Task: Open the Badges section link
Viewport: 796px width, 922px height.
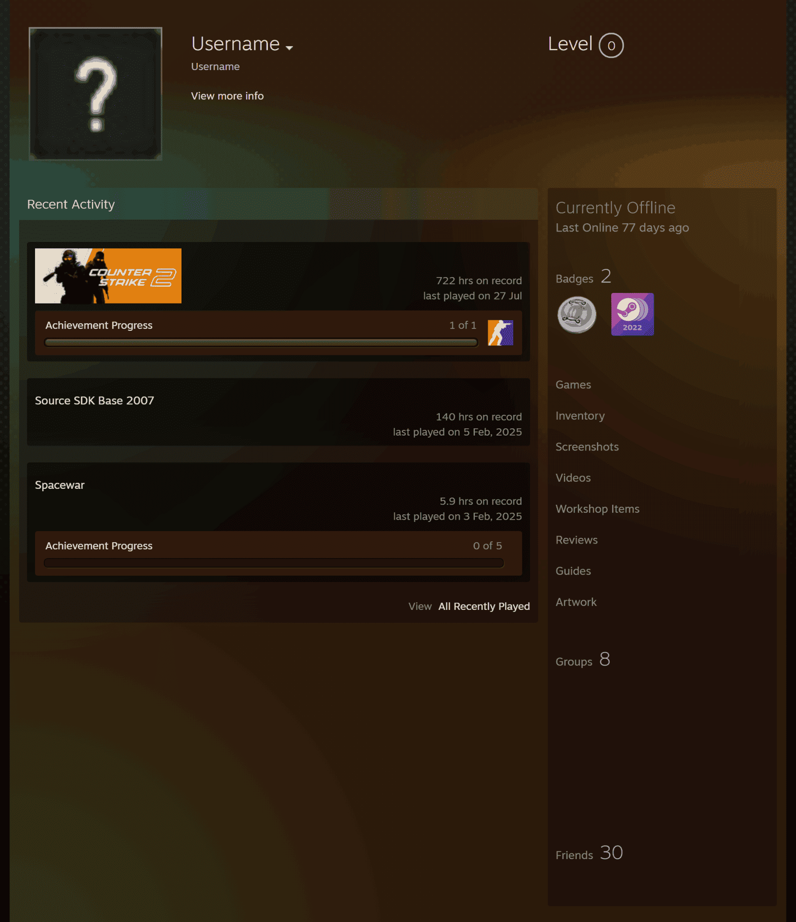Action: pyautogui.click(x=583, y=277)
